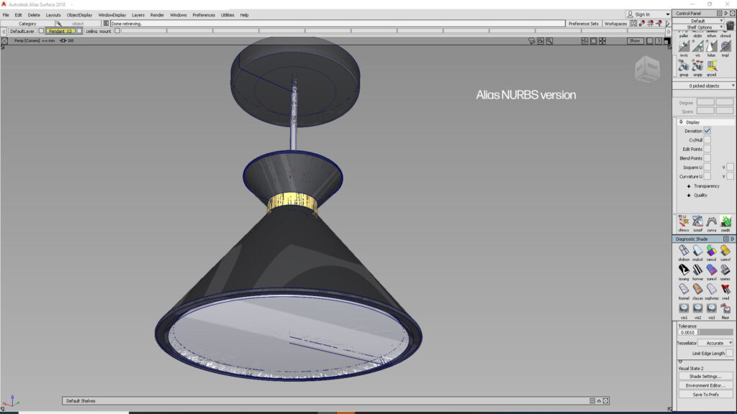Activate the Curvature Evaluation shade icon

(725, 251)
